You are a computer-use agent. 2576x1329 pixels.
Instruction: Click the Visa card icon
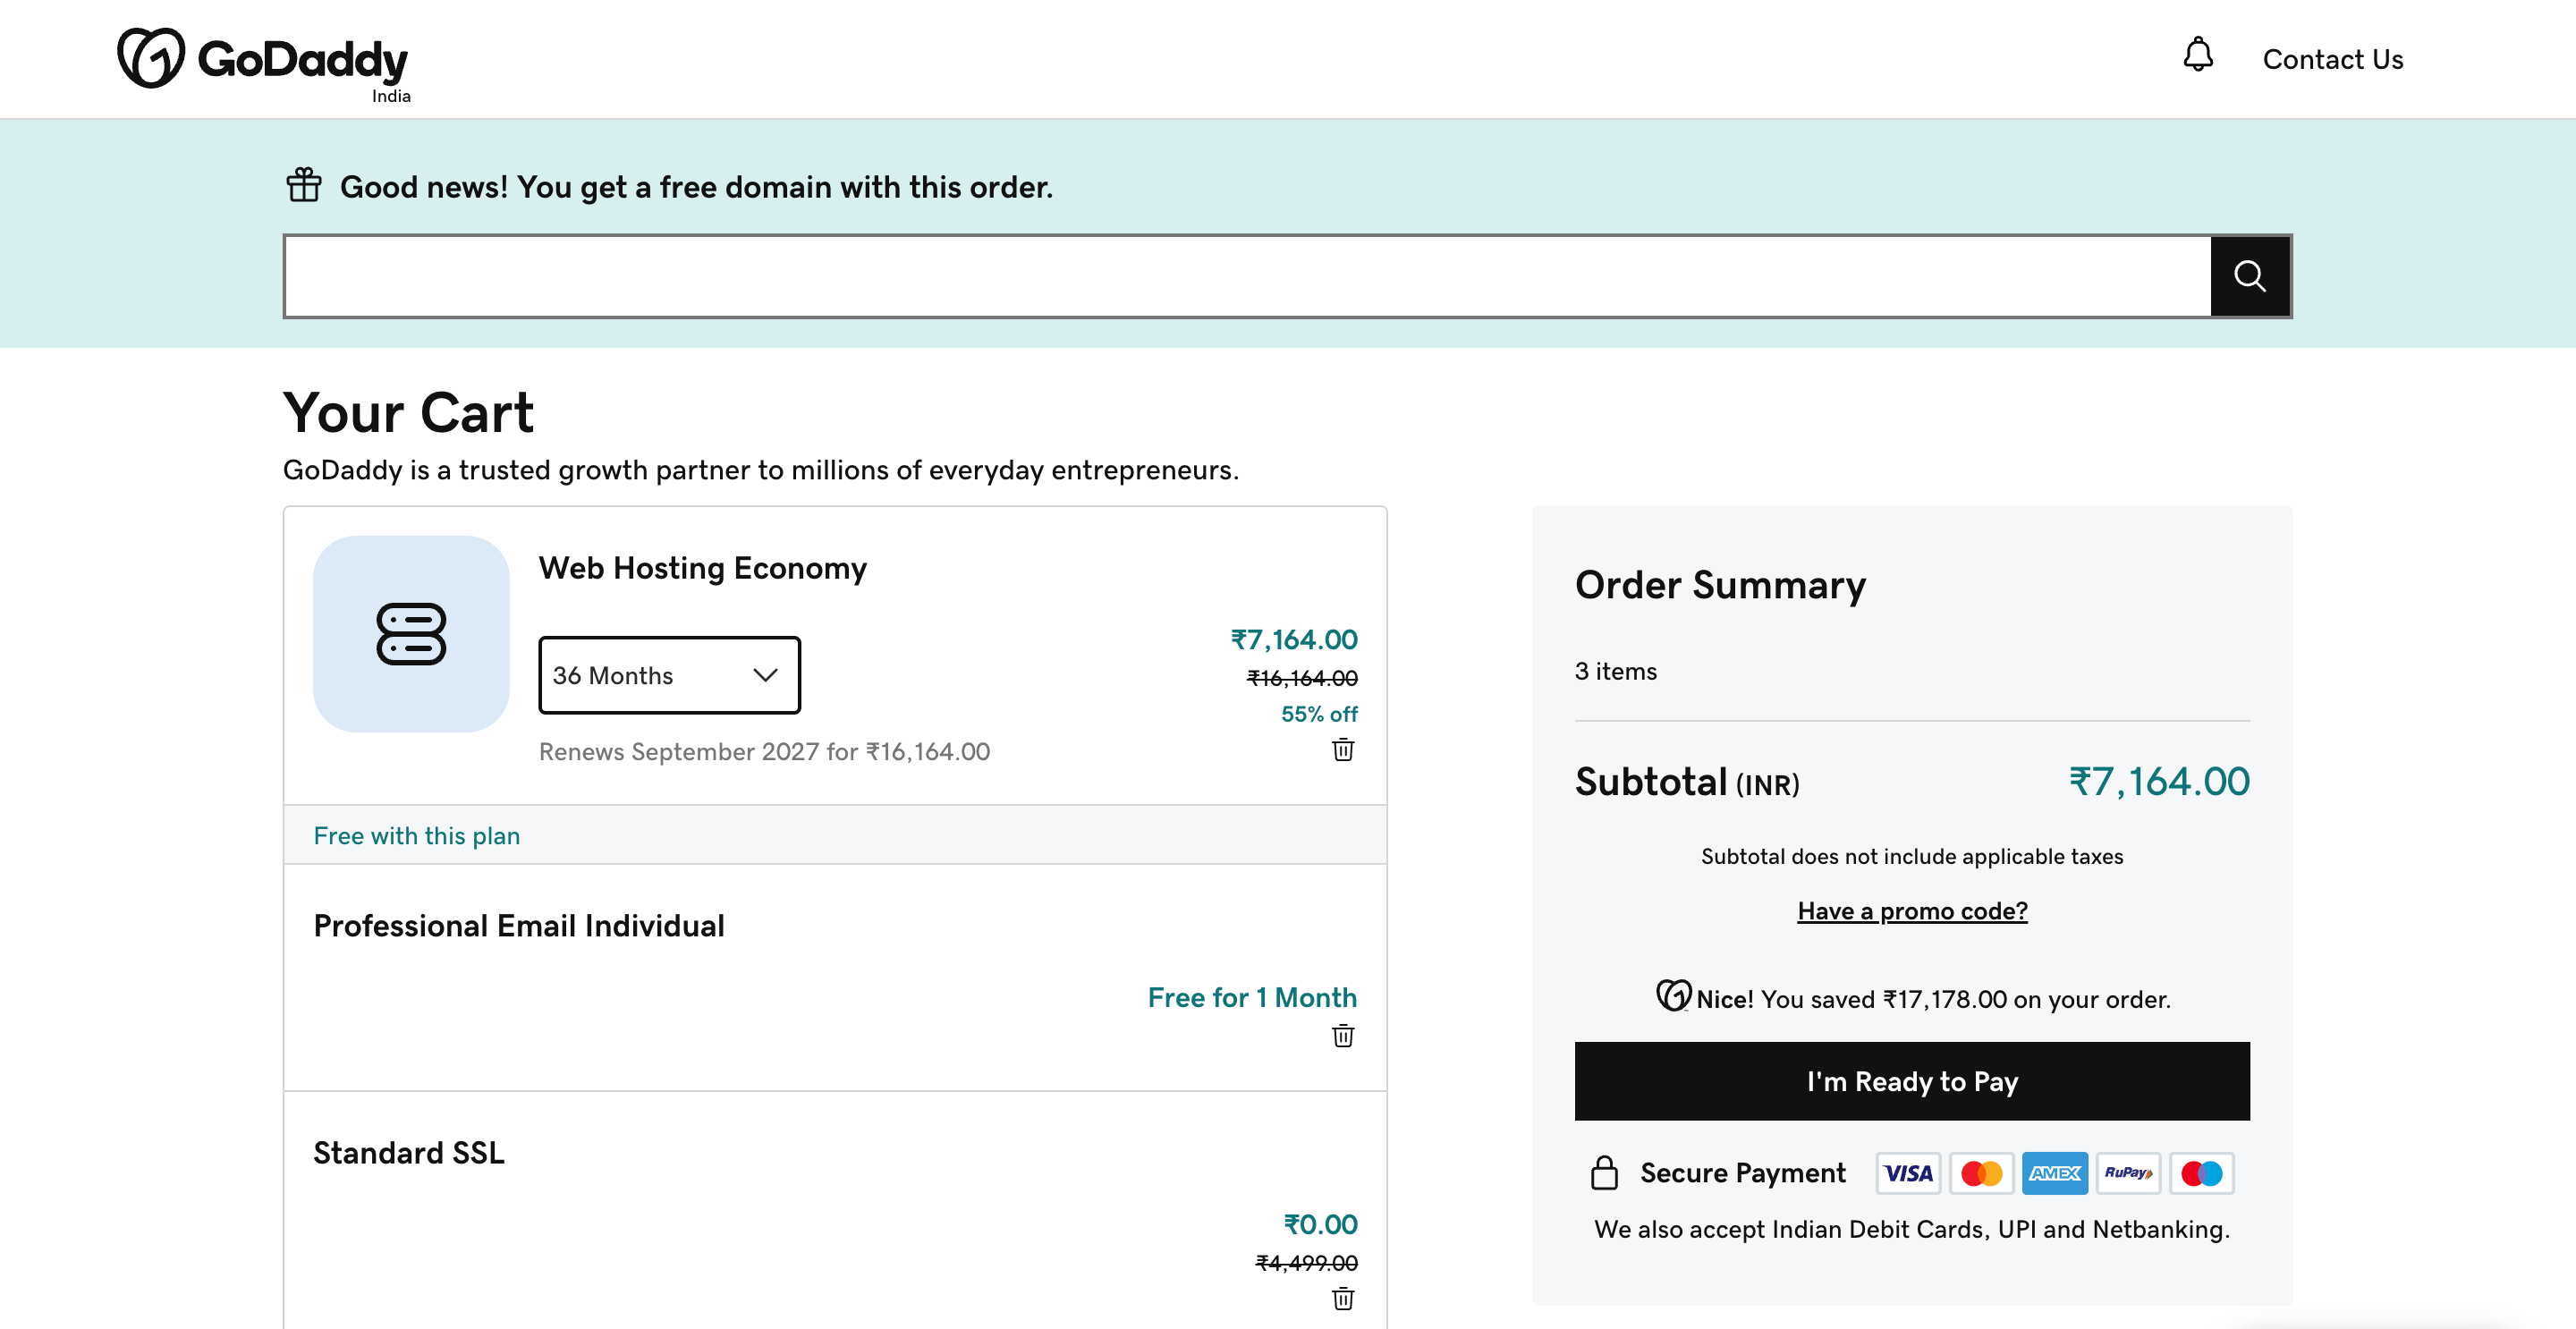pyautogui.click(x=1908, y=1173)
